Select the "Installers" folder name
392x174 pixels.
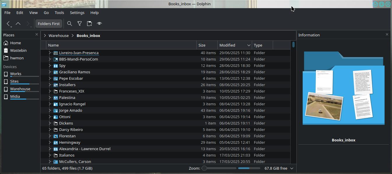(x=67, y=85)
